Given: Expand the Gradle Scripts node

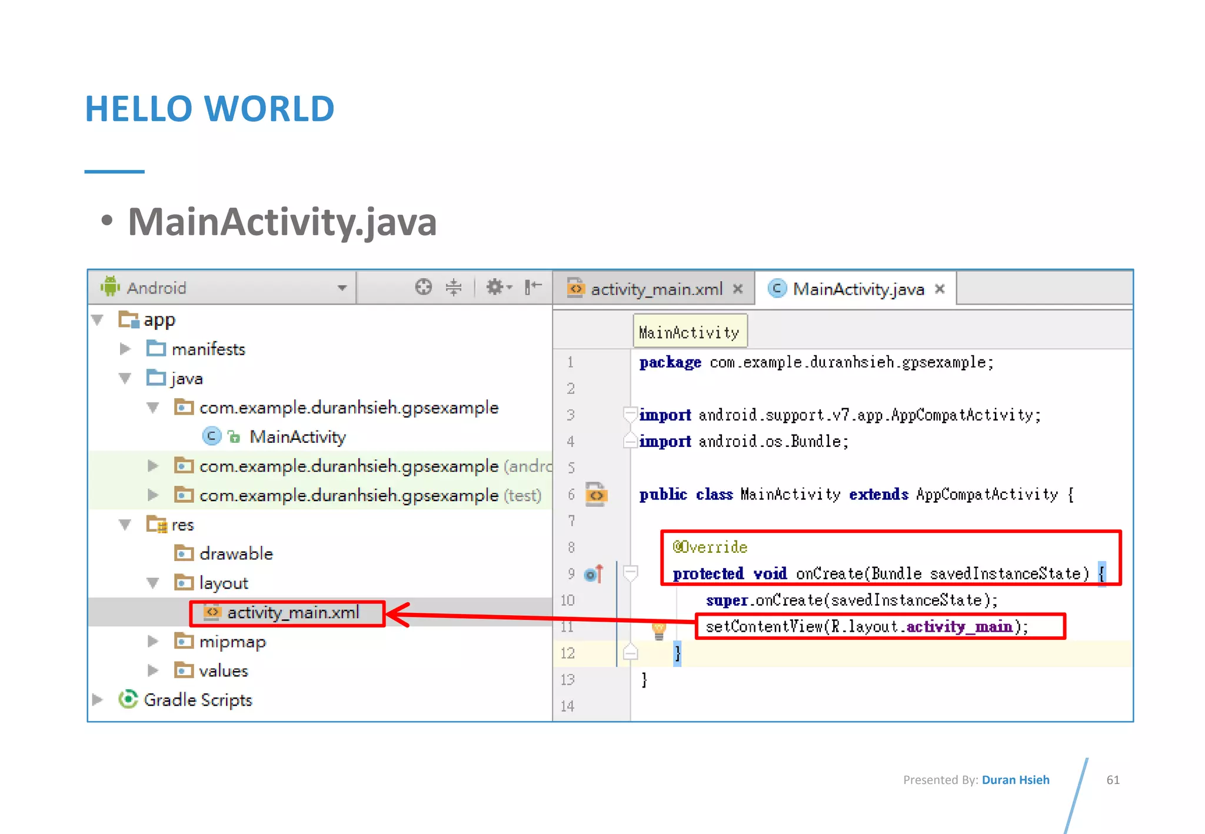Looking at the screenshot, I should [98, 699].
